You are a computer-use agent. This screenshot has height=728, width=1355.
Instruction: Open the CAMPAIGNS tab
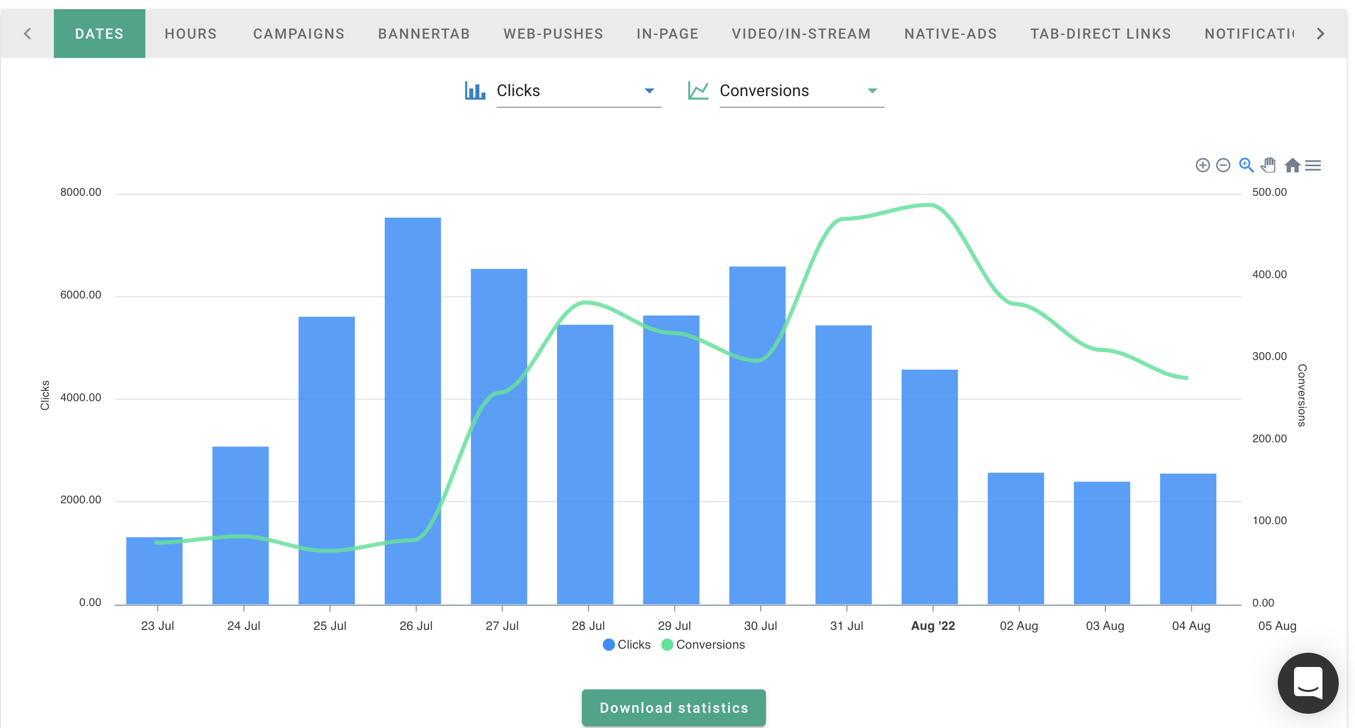pyautogui.click(x=299, y=34)
